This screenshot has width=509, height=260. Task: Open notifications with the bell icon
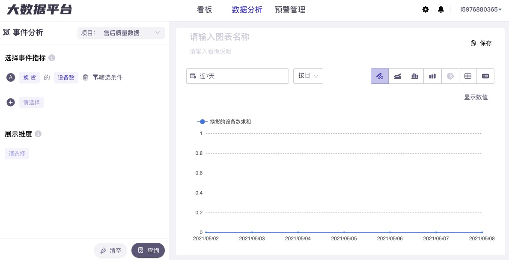point(441,10)
